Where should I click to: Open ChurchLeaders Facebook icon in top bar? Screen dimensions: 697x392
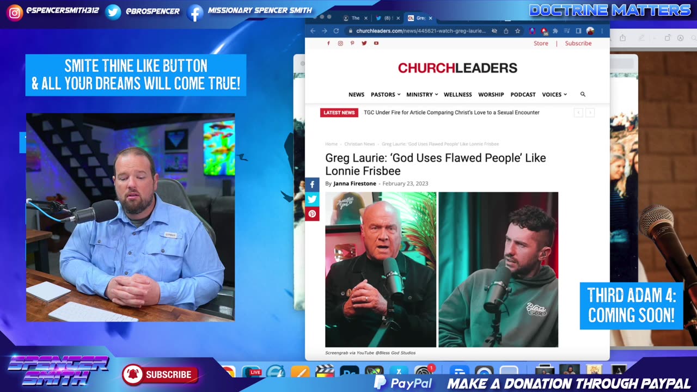(328, 43)
